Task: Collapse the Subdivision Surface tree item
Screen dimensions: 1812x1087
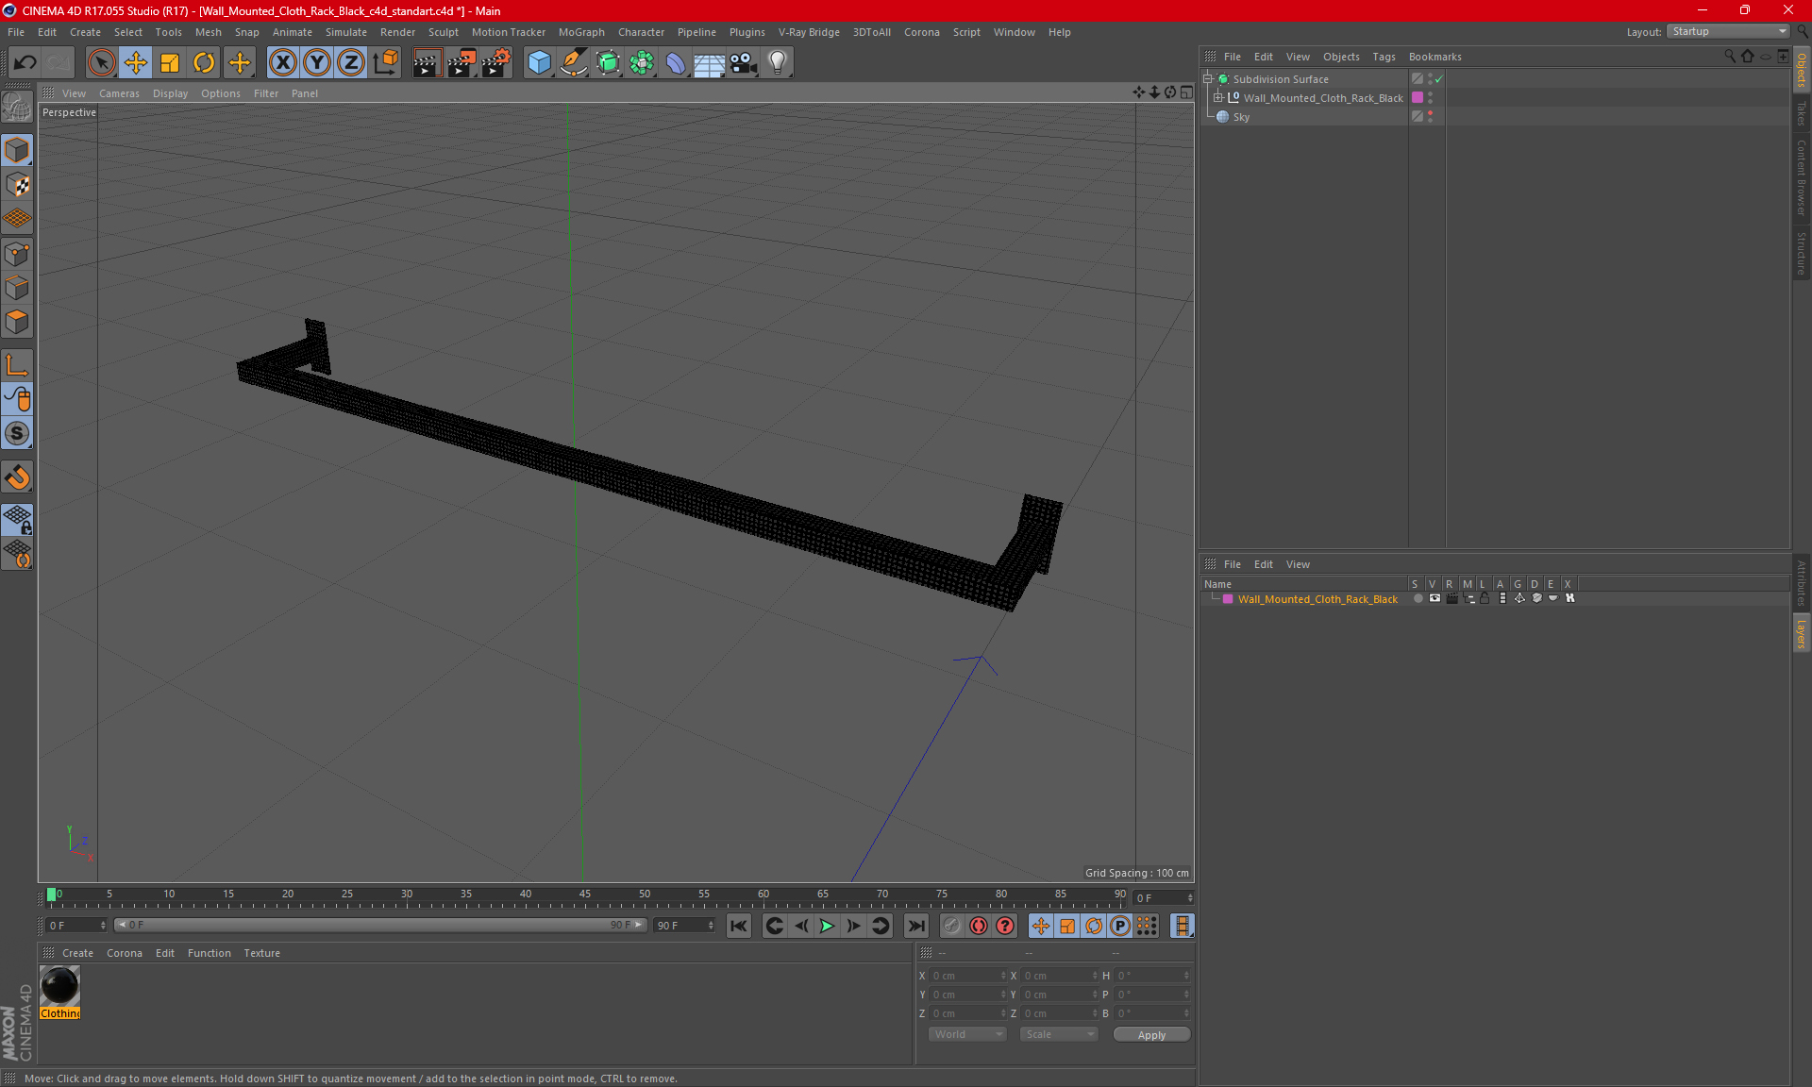Action: point(1208,79)
